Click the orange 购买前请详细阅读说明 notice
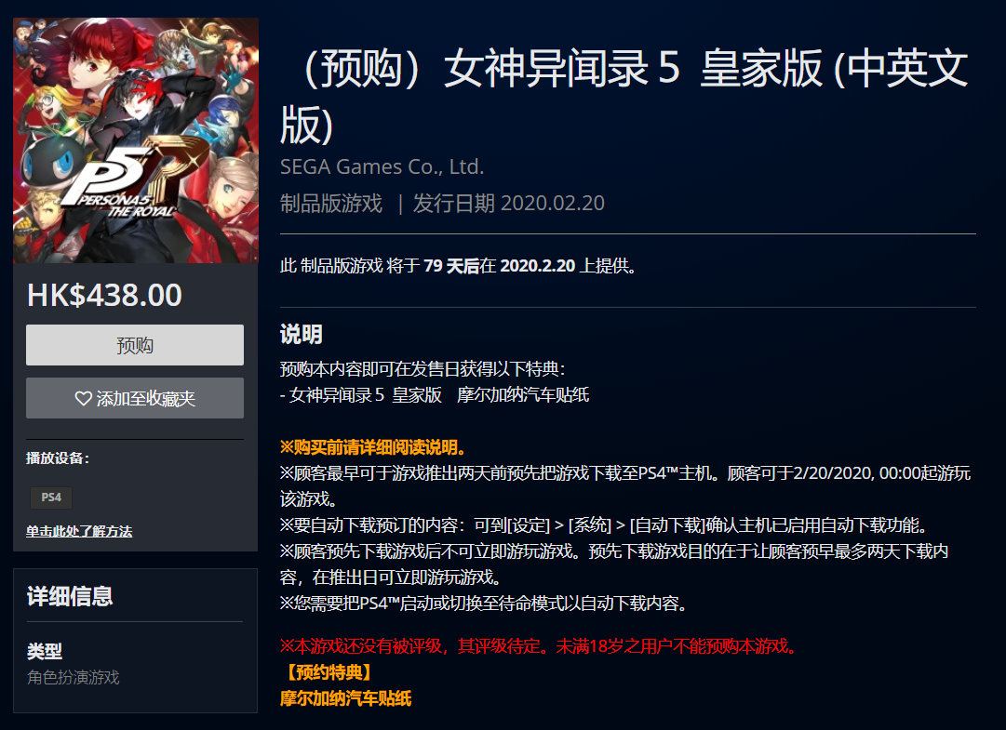1006x730 pixels. click(373, 447)
